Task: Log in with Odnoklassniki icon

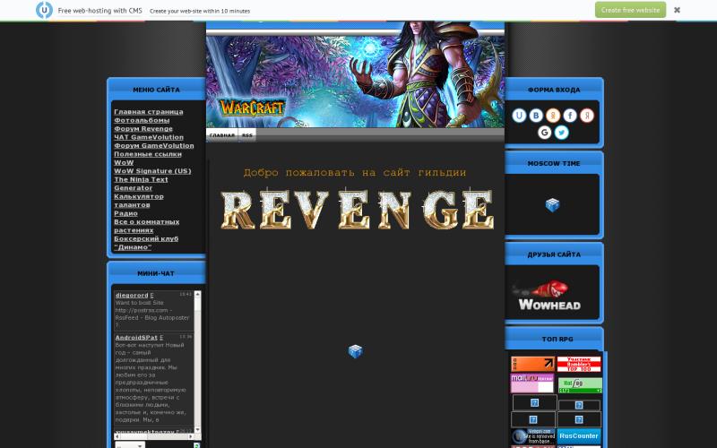Action: [x=553, y=116]
